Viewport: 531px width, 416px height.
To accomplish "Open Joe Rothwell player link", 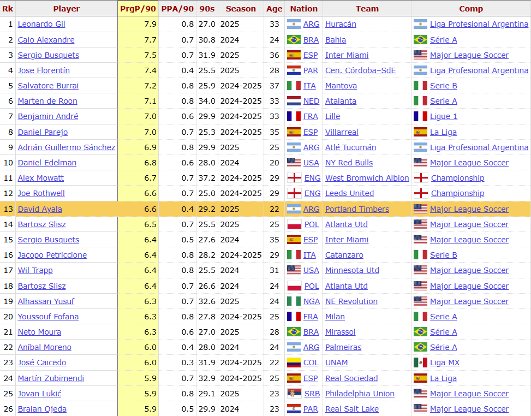I will coord(41,193).
